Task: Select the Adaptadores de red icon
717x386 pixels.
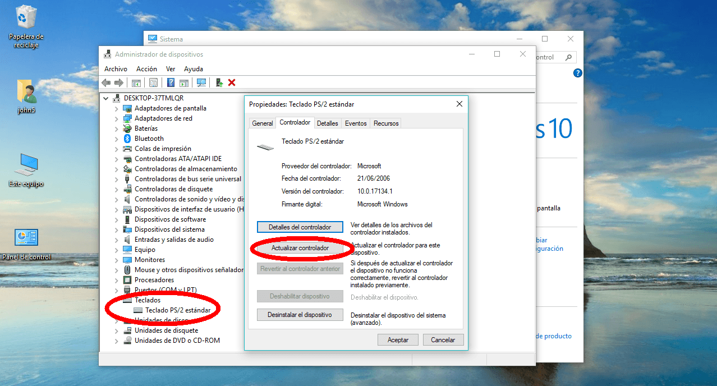Action: pyautogui.click(x=127, y=118)
